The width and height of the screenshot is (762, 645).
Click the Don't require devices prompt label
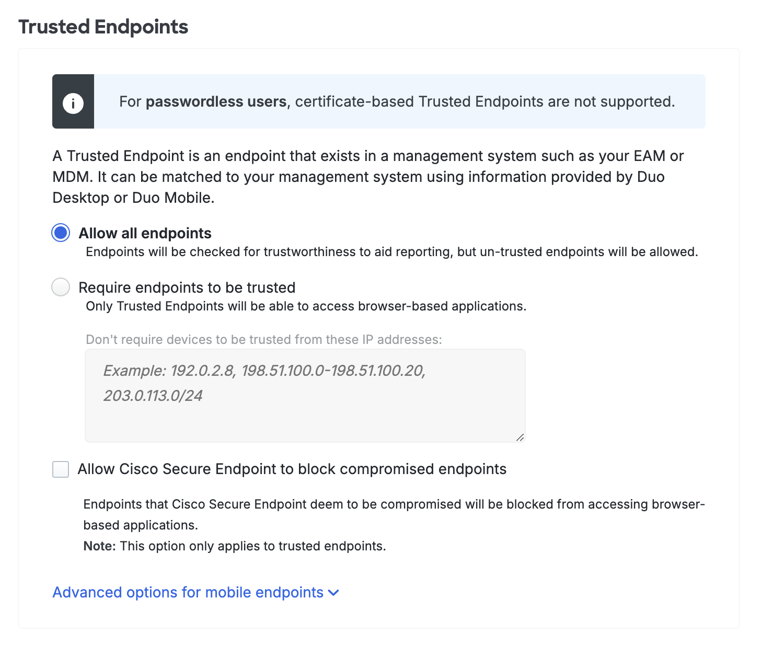[263, 339]
